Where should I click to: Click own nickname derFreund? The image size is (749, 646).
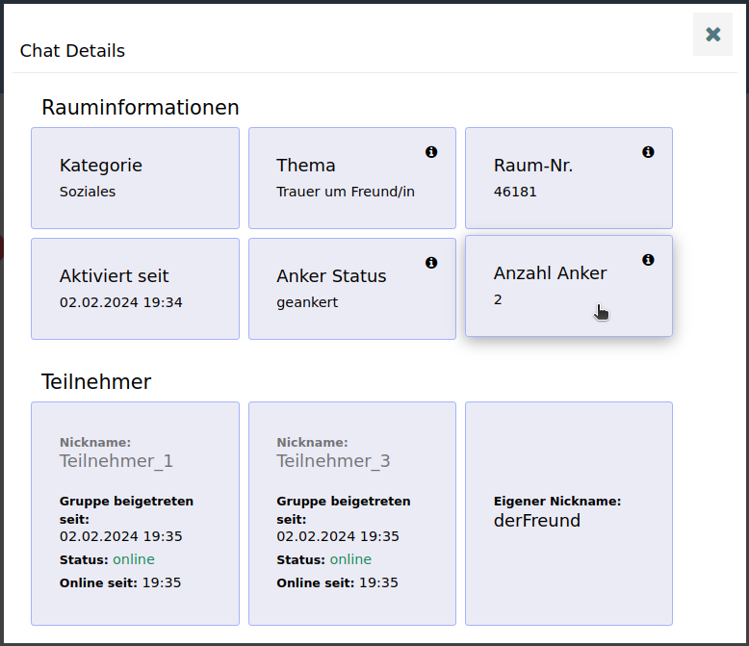tap(536, 521)
